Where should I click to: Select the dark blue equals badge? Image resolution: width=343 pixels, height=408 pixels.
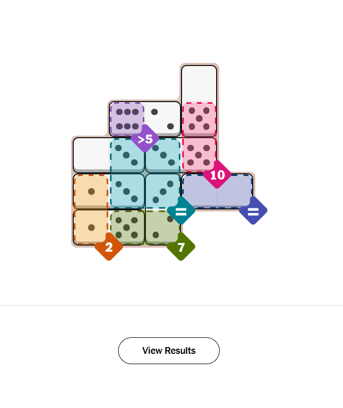(253, 211)
